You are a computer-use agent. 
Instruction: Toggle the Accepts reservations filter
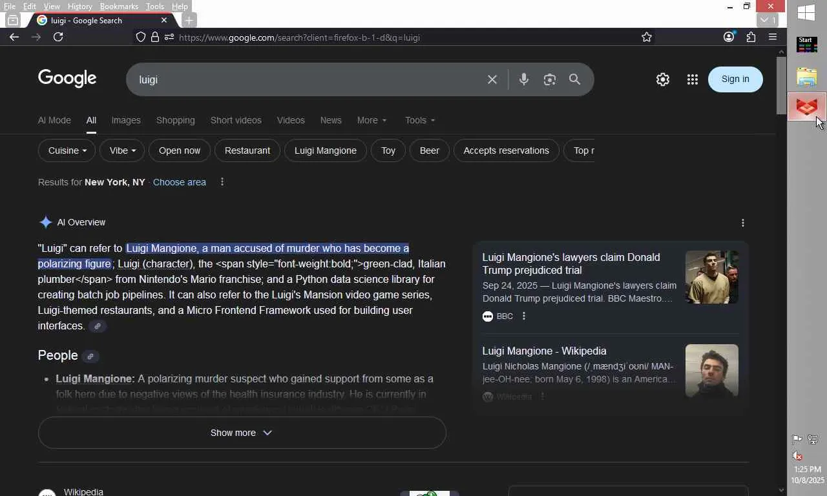[507, 150]
